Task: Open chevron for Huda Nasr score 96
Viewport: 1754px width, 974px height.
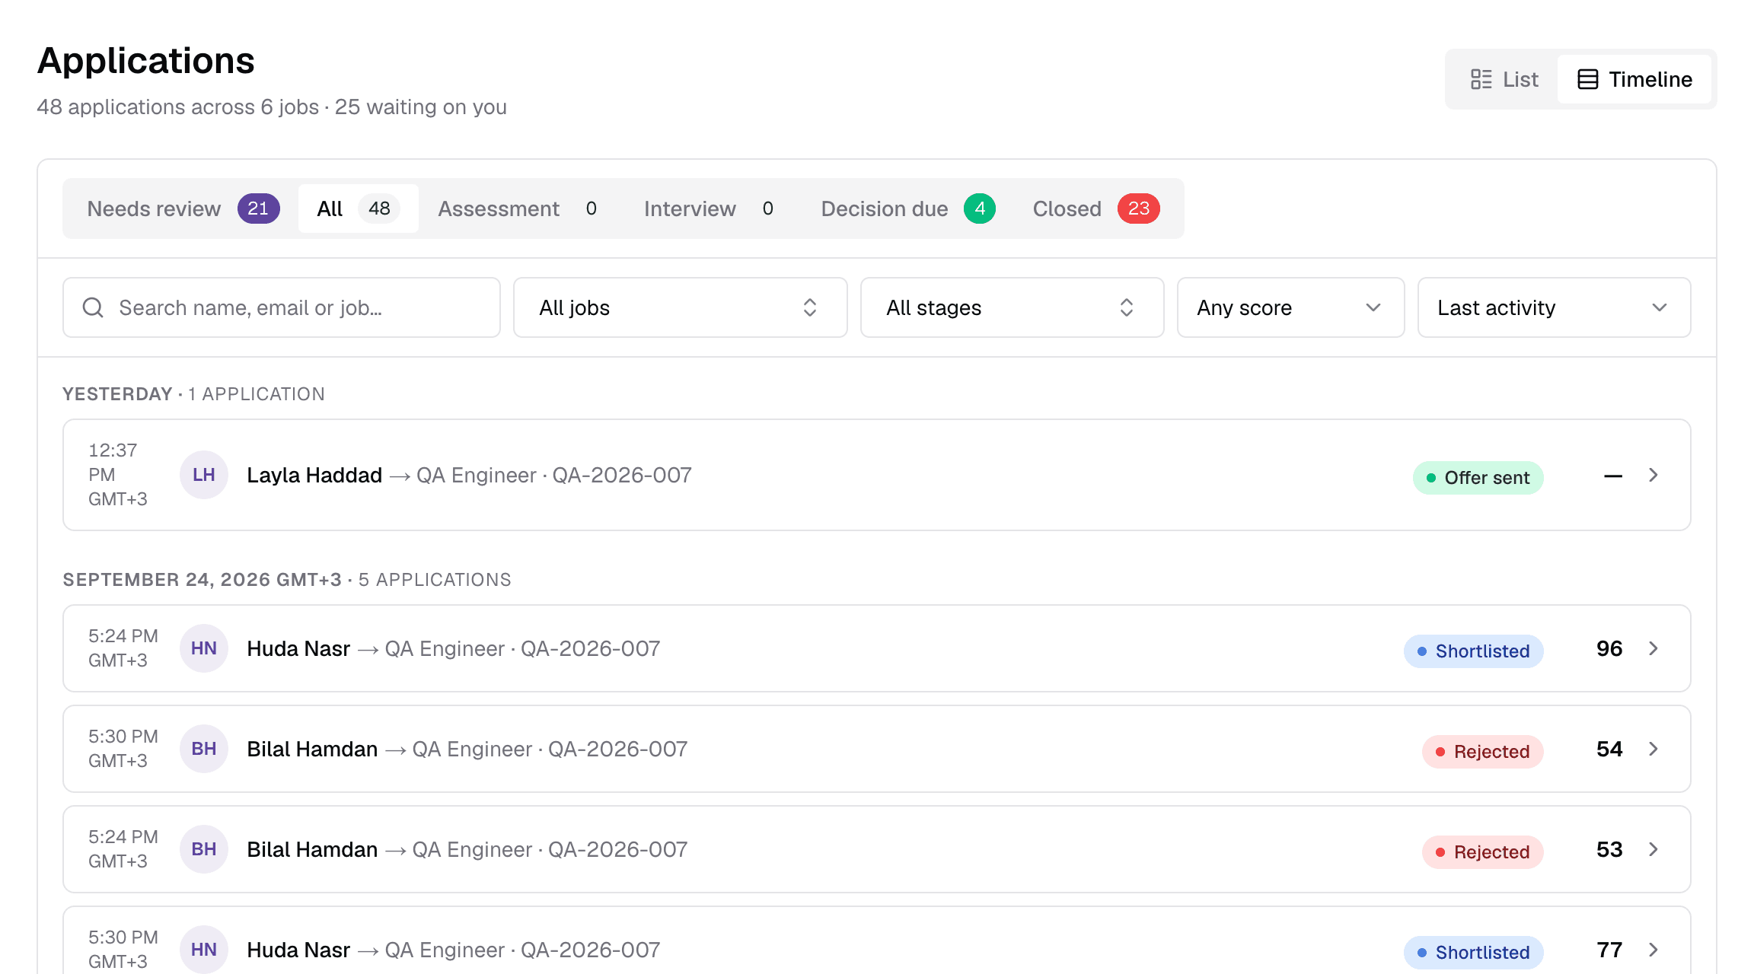Action: tap(1654, 648)
